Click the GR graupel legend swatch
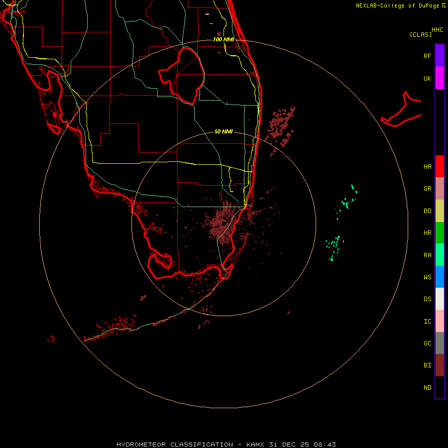 440,189
